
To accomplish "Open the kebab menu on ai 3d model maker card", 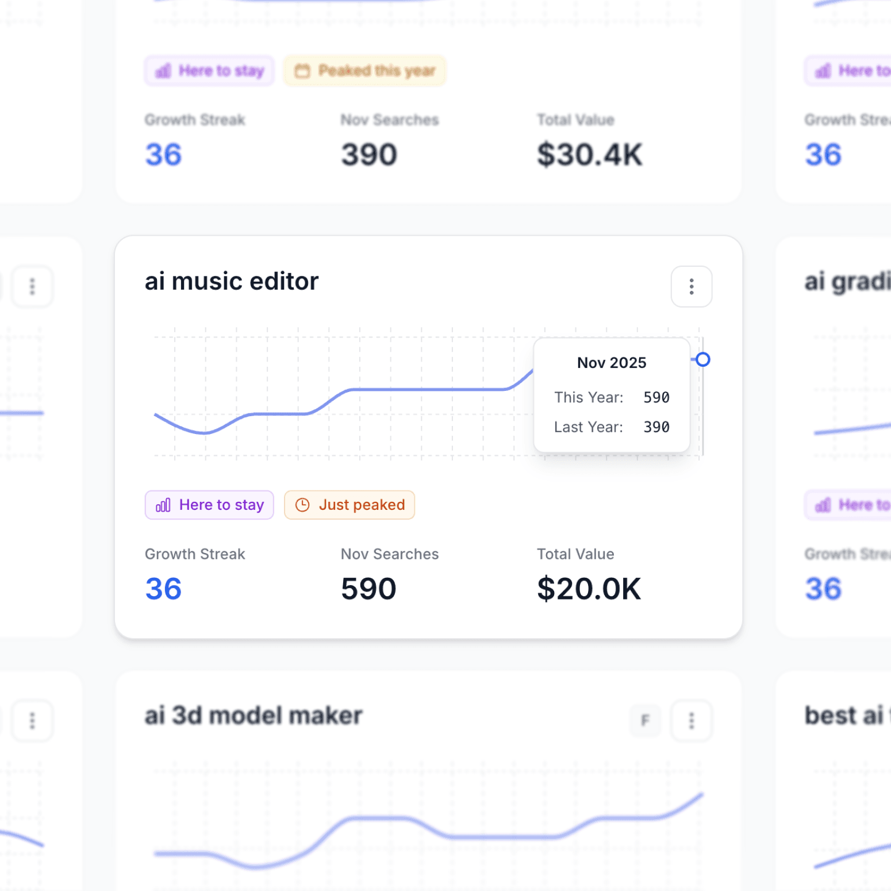I will [x=692, y=720].
